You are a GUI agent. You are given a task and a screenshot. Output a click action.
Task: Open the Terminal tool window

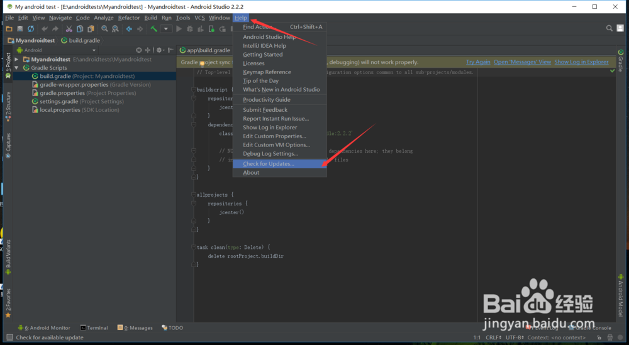coord(94,328)
